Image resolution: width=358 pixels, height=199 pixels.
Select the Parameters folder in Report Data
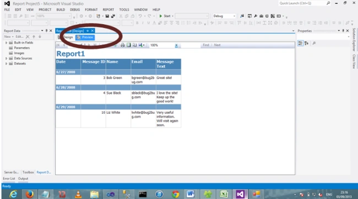point(19,48)
